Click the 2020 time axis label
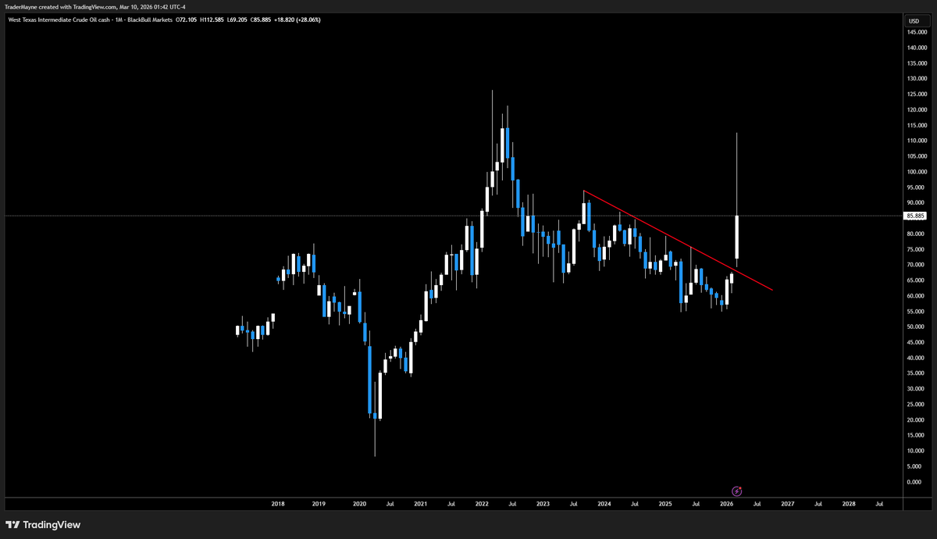 pyautogui.click(x=359, y=505)
